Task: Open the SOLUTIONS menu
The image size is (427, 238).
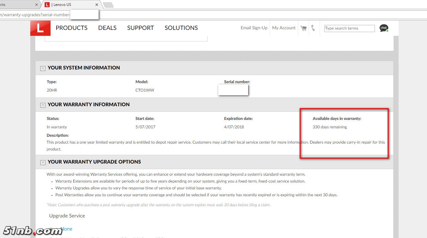Action: pos(181,28)
